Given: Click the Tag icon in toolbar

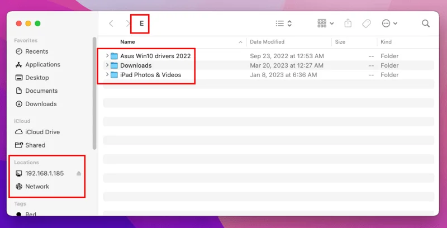Looking at the screenshot, I should (x=366, y=23).
